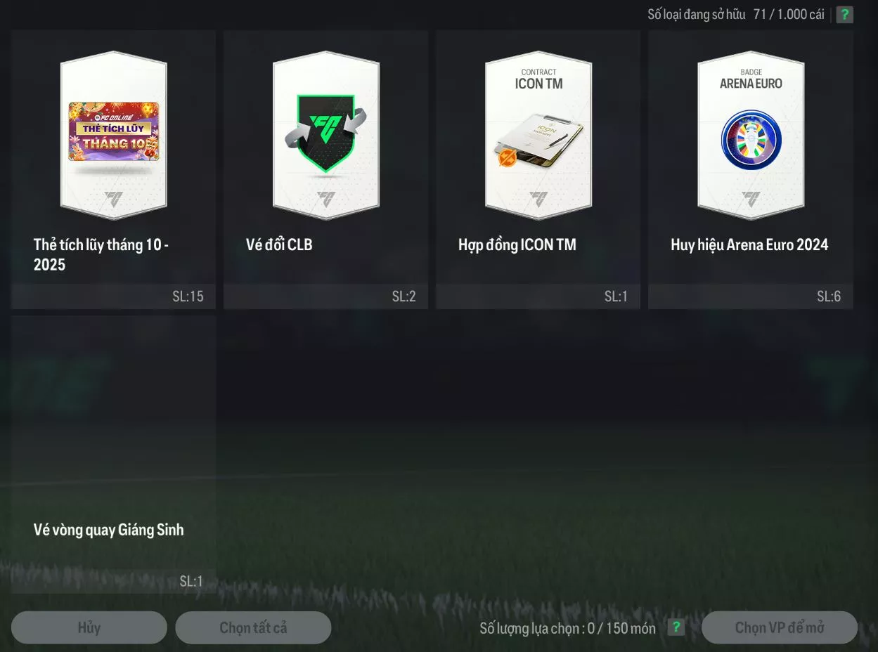
Task: Click the SL:15 quantity bar
Action: [113, 296]
